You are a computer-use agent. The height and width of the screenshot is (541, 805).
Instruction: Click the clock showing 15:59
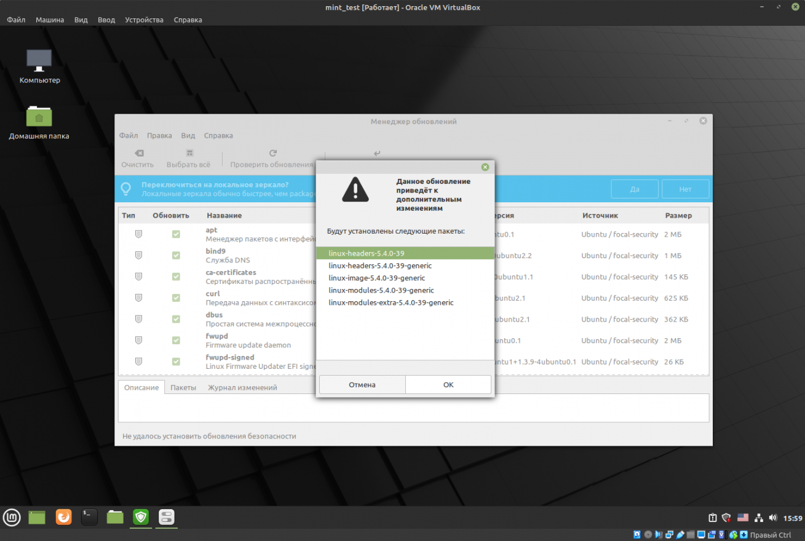(x=793, y=518)
